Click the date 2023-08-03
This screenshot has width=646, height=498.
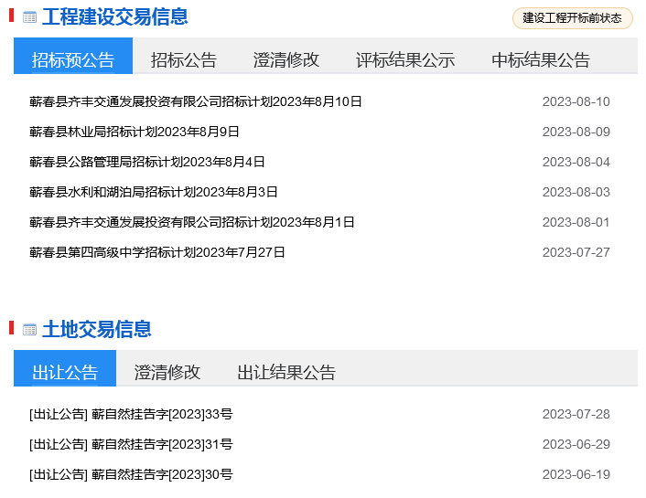[576, 192]
